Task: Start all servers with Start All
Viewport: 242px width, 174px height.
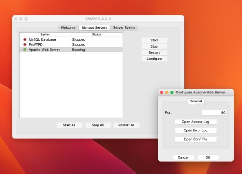Action: [69, 125]
